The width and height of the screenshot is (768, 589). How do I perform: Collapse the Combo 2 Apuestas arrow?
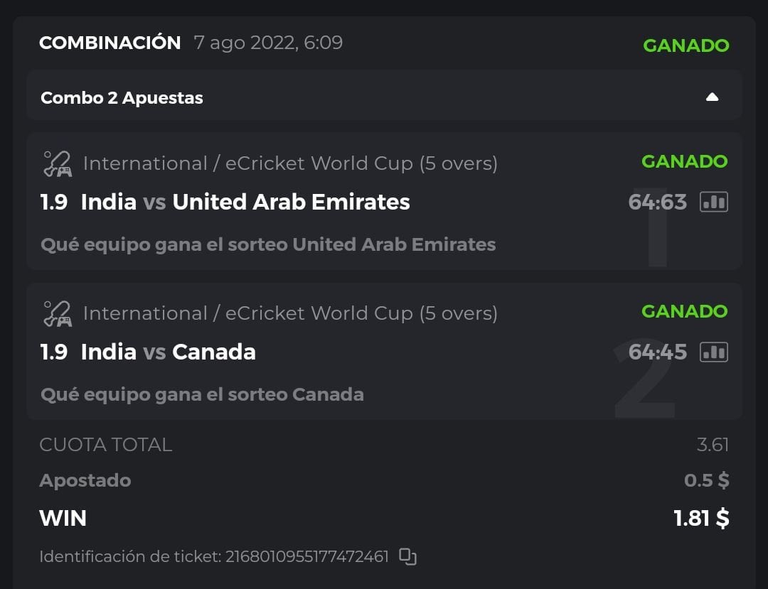point(712,97)
